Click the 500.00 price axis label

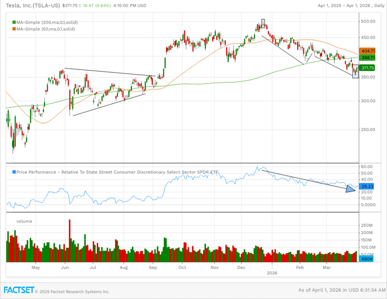tap(368, 22)
